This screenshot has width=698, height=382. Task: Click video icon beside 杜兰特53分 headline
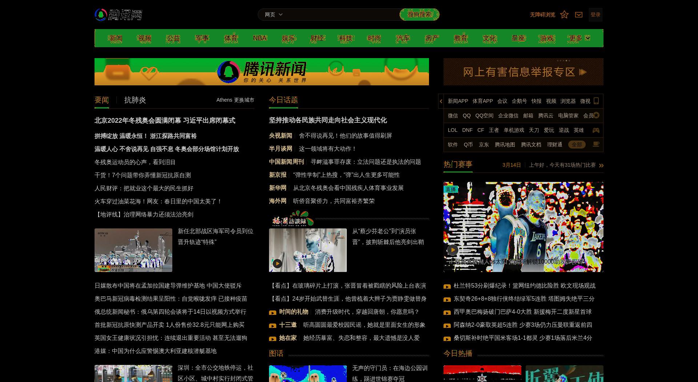click(447, 286)
